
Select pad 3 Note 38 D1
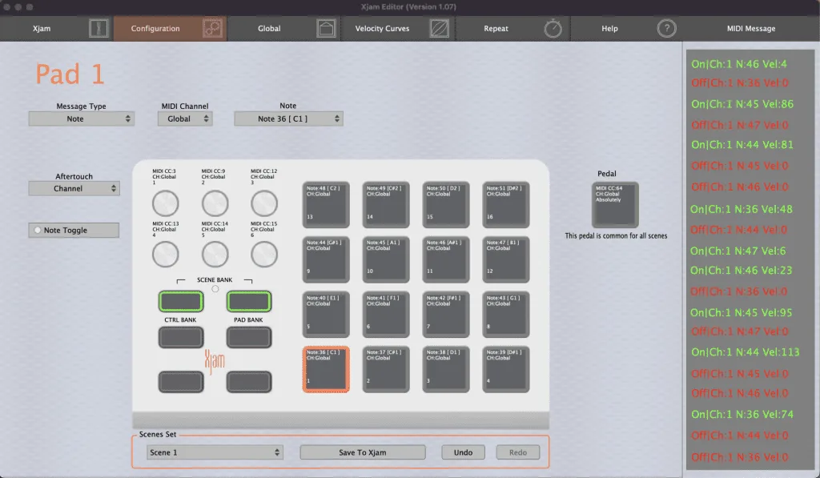446,369
